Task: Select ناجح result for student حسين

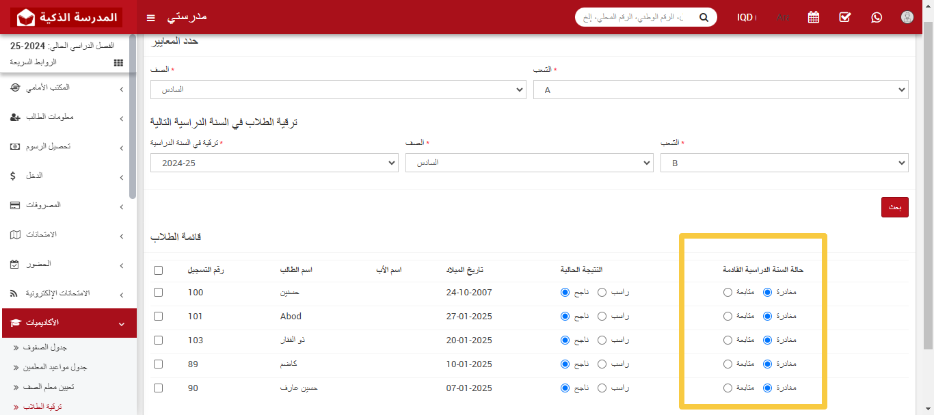Action: point(564,292)
